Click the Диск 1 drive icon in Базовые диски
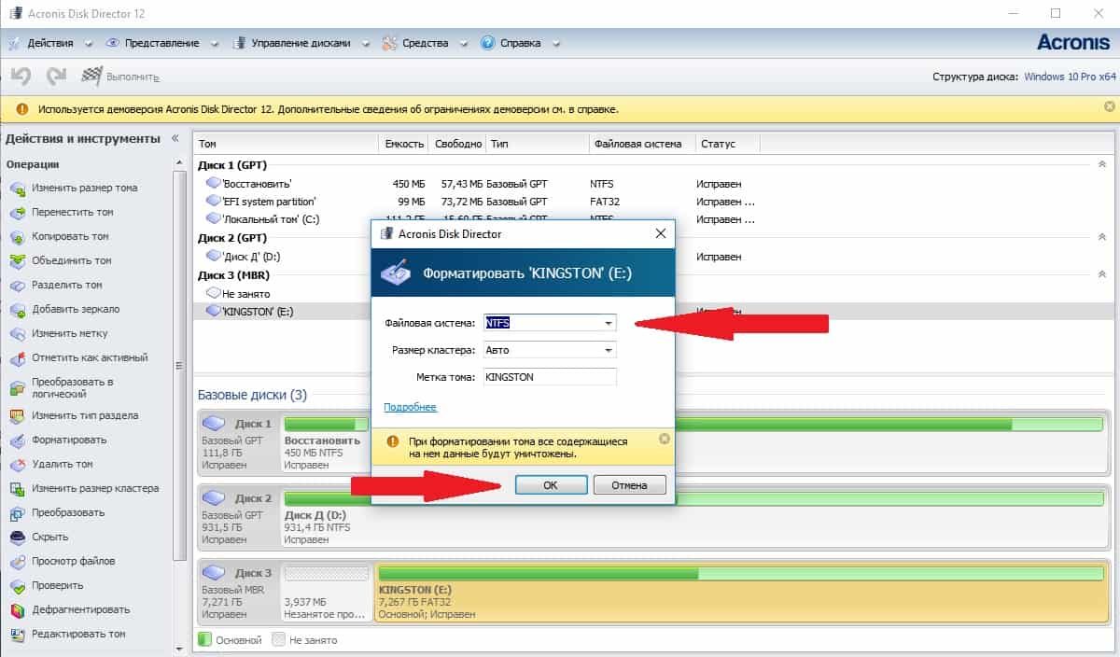 216,423
